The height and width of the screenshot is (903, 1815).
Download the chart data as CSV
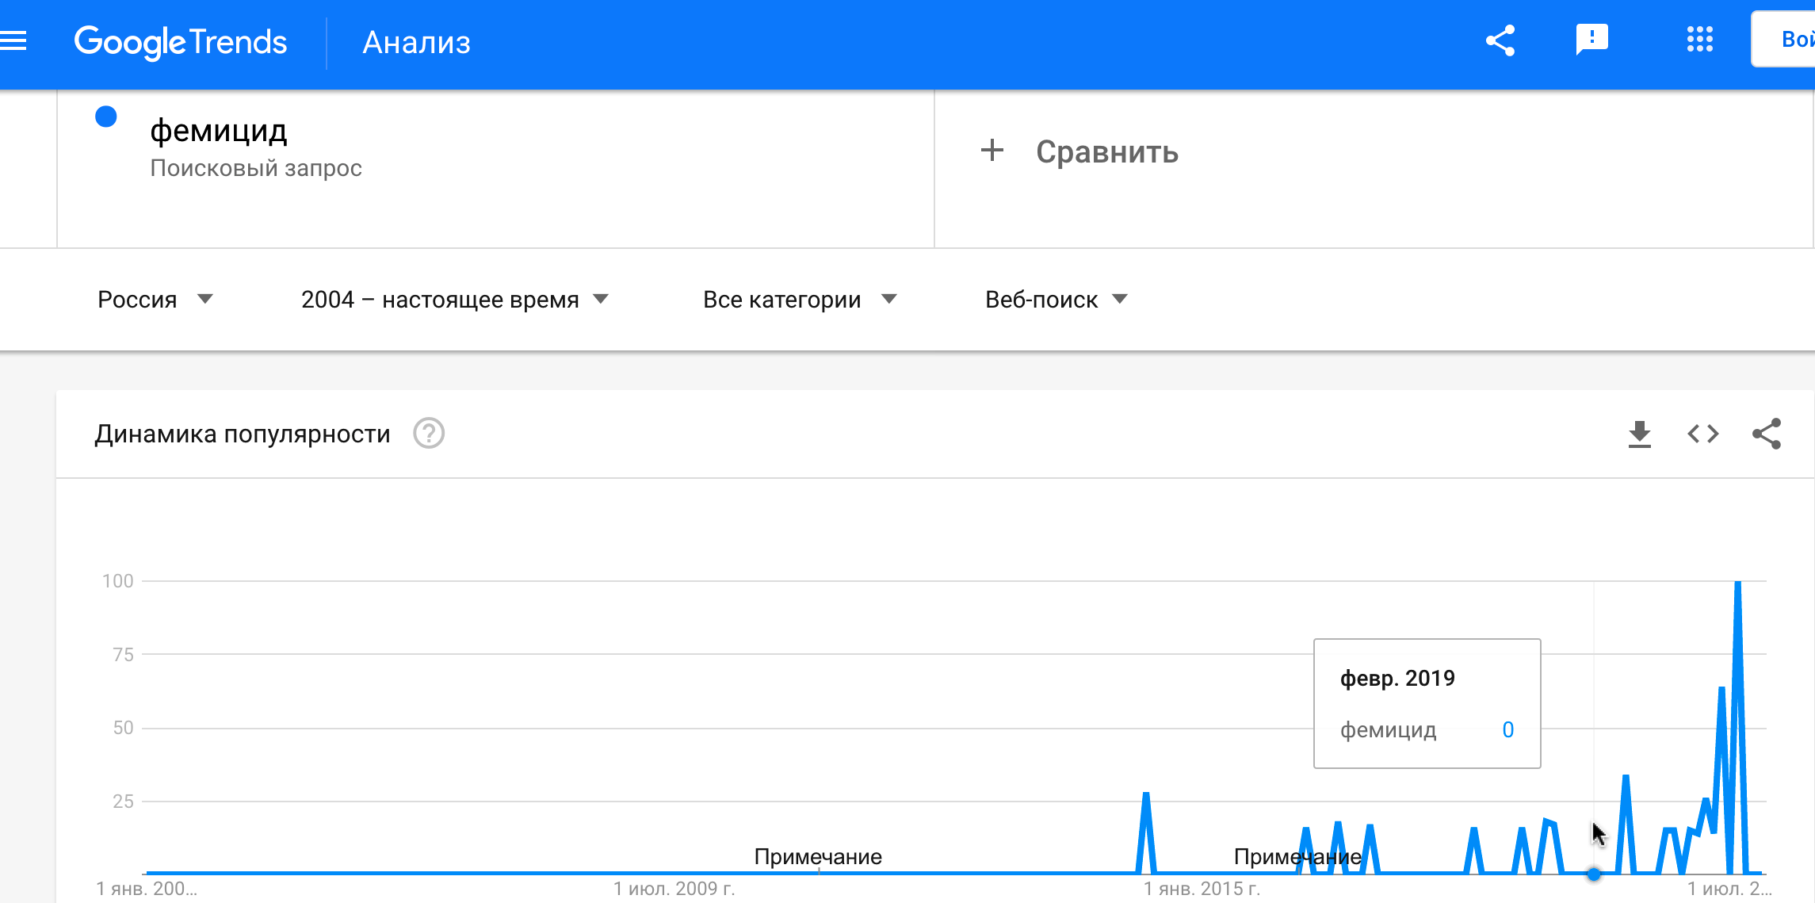[x=1639, y=434]
